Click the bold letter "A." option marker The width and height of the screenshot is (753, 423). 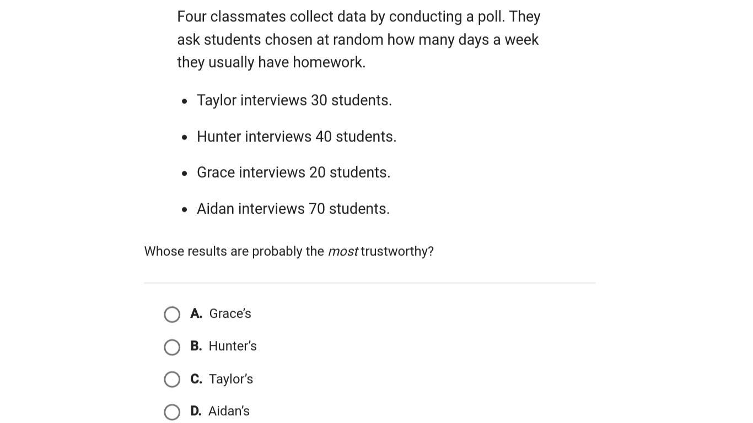tap(196, 313)
